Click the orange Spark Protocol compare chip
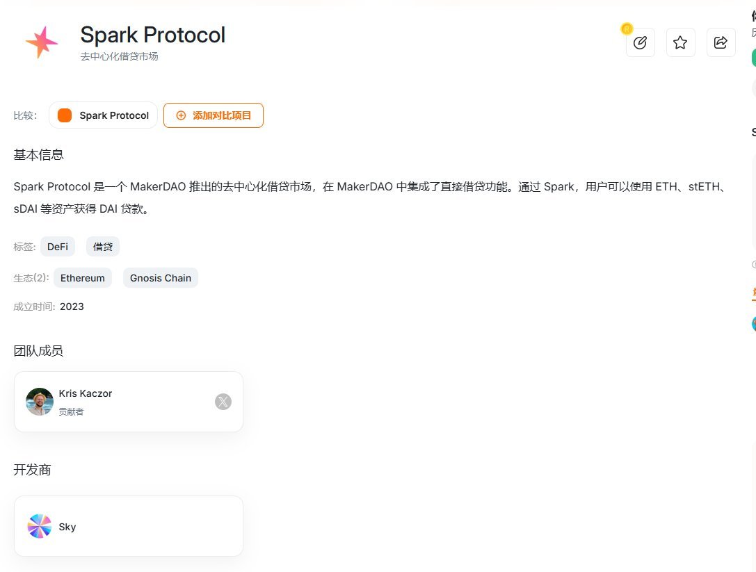Screen dimensions: 756x572 click(x=103, y=115)
